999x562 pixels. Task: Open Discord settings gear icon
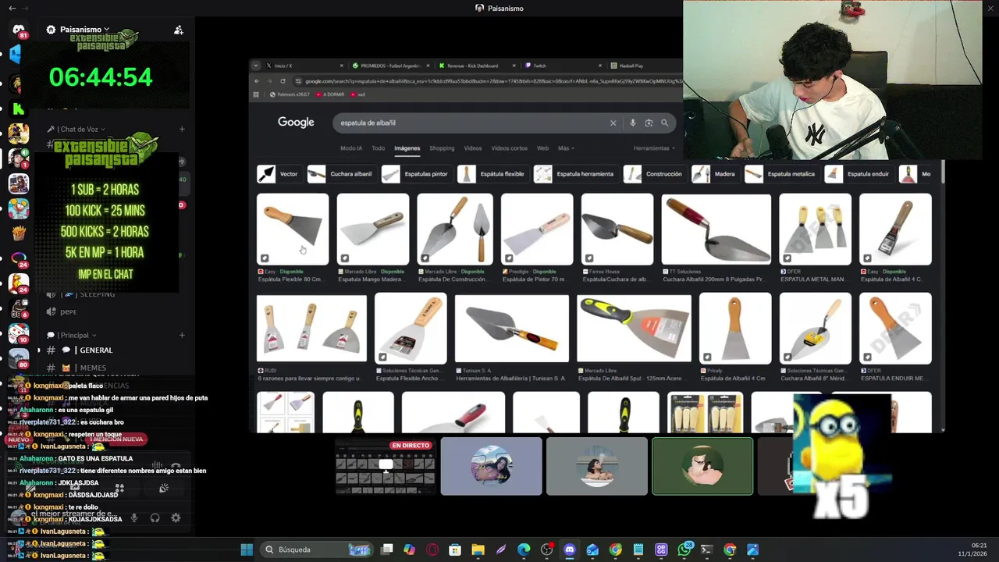pos(176,518)
